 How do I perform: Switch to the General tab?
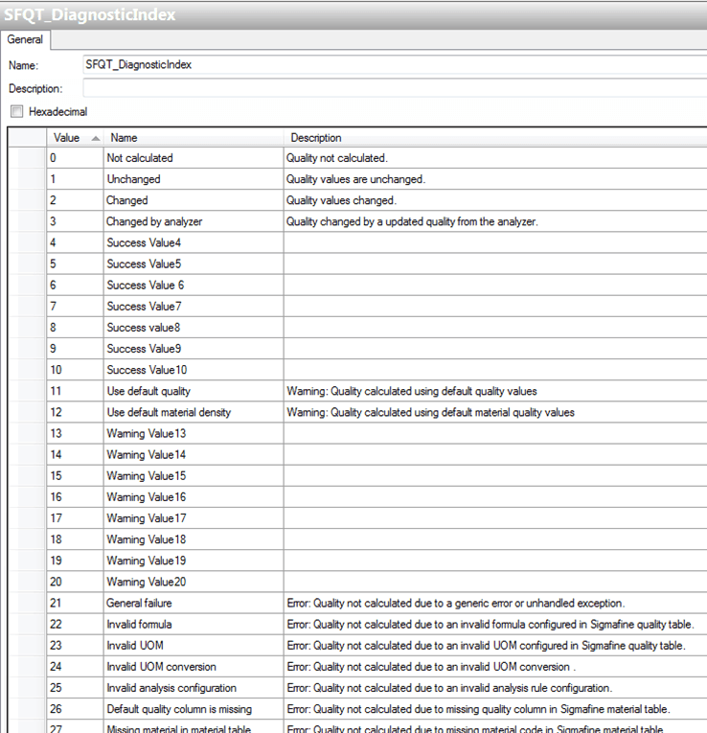(25, 40)
